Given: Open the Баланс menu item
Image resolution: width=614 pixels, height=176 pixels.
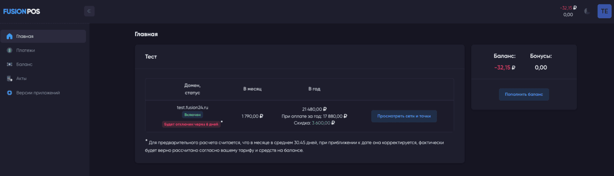Looking at the screenshot, I should 43,64.
